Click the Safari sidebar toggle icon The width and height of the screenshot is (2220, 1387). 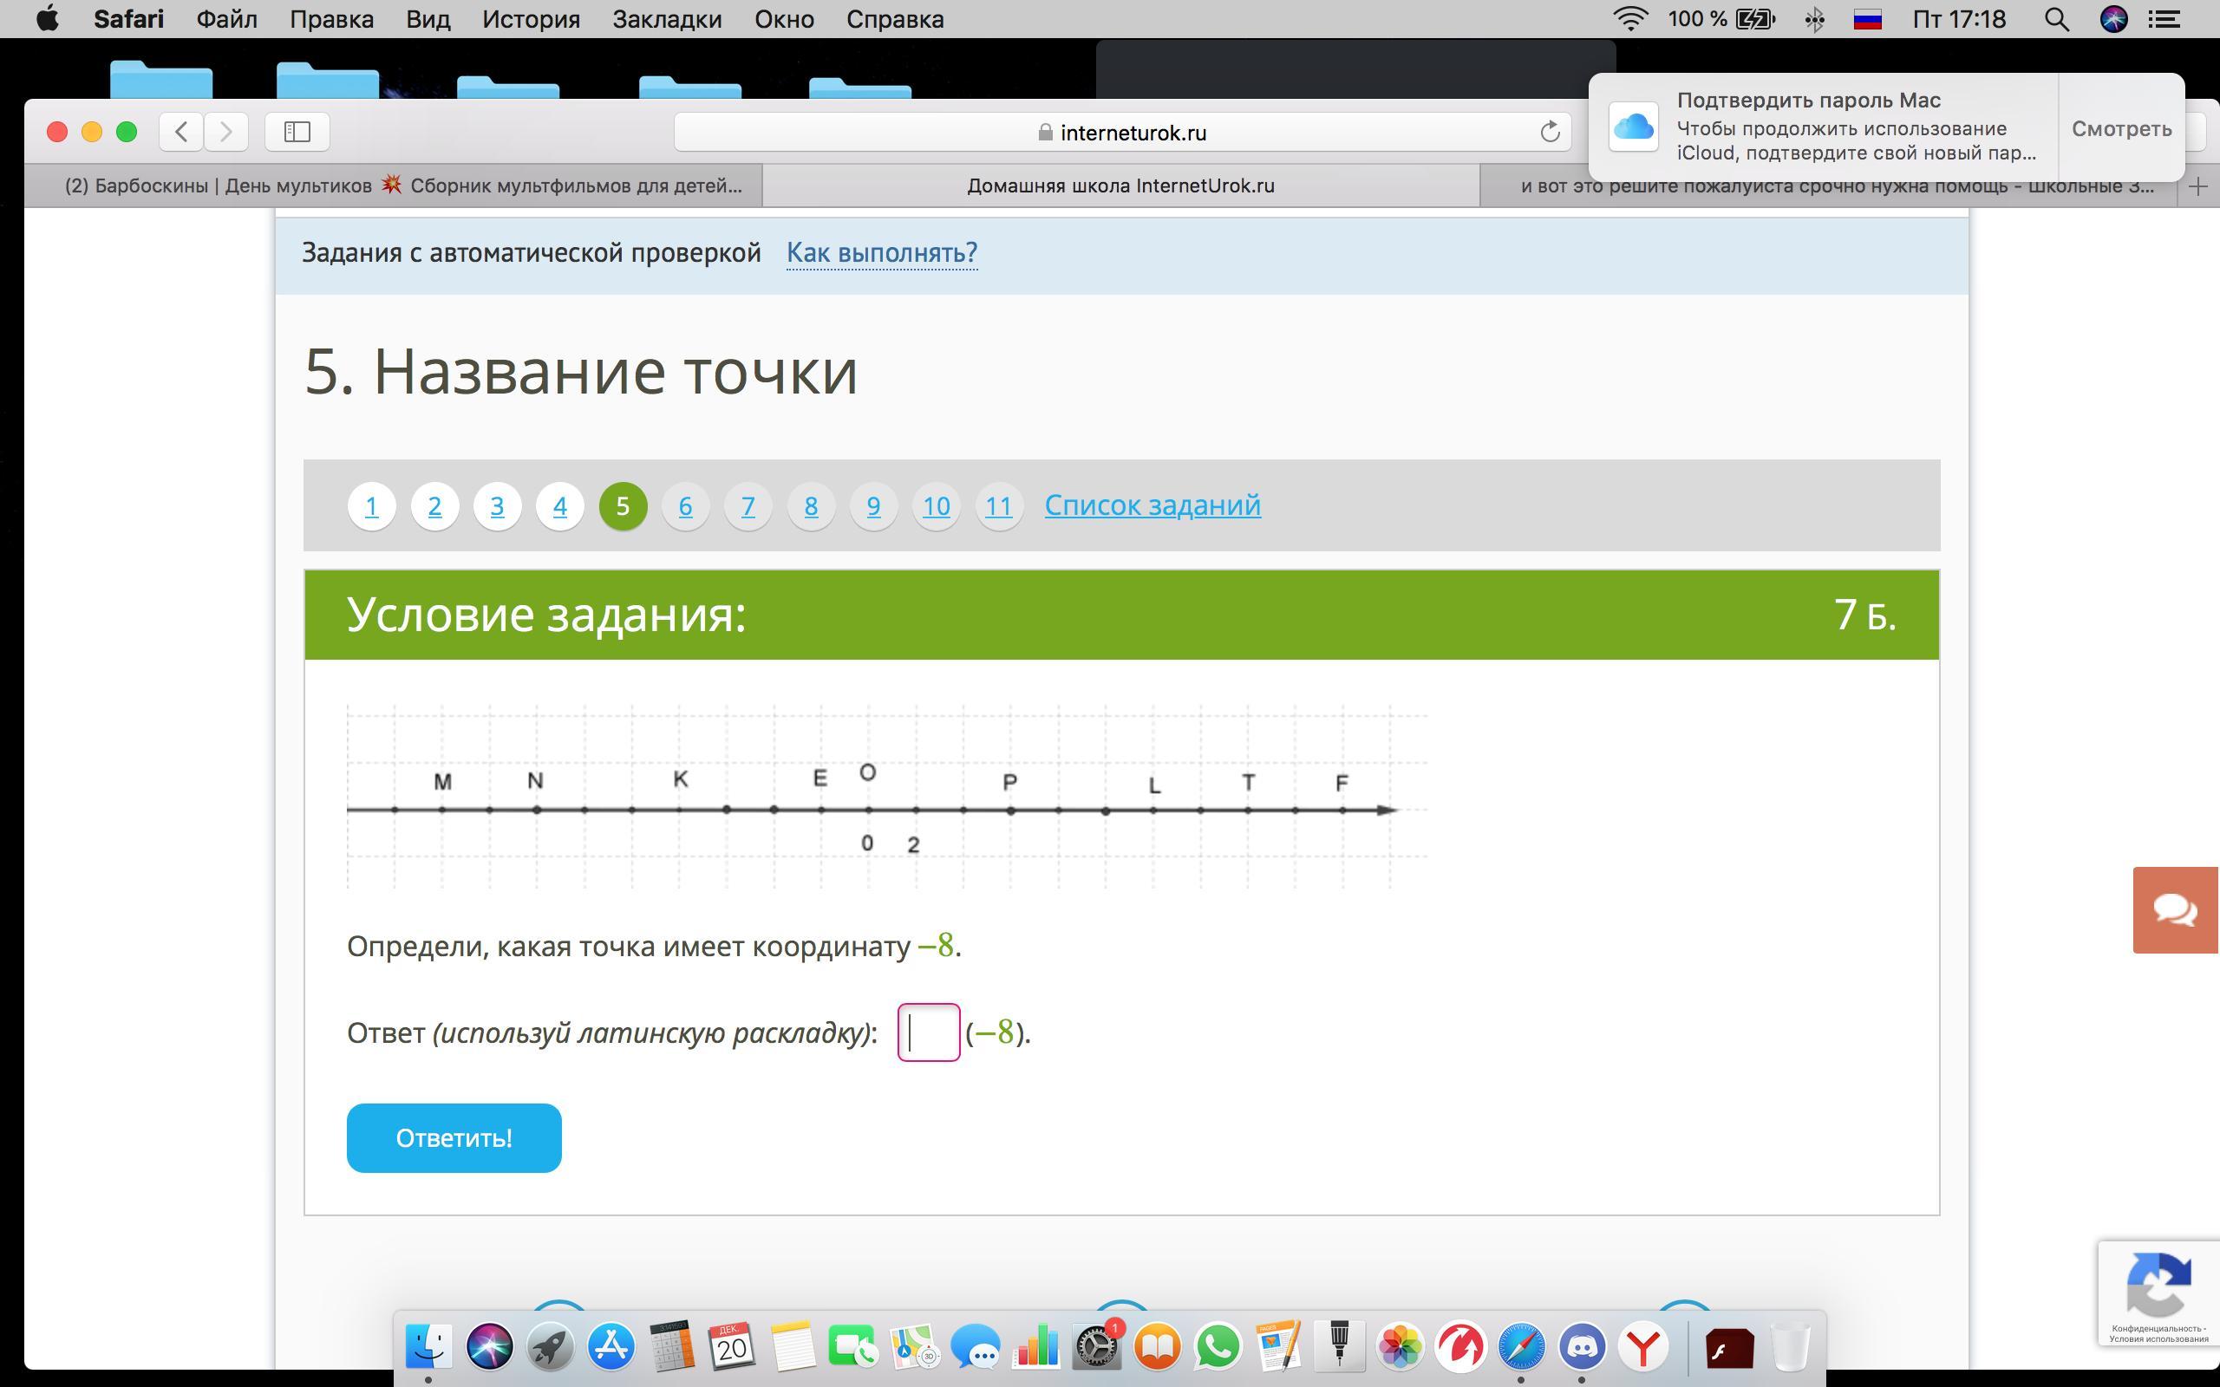[x=297, y=132]
